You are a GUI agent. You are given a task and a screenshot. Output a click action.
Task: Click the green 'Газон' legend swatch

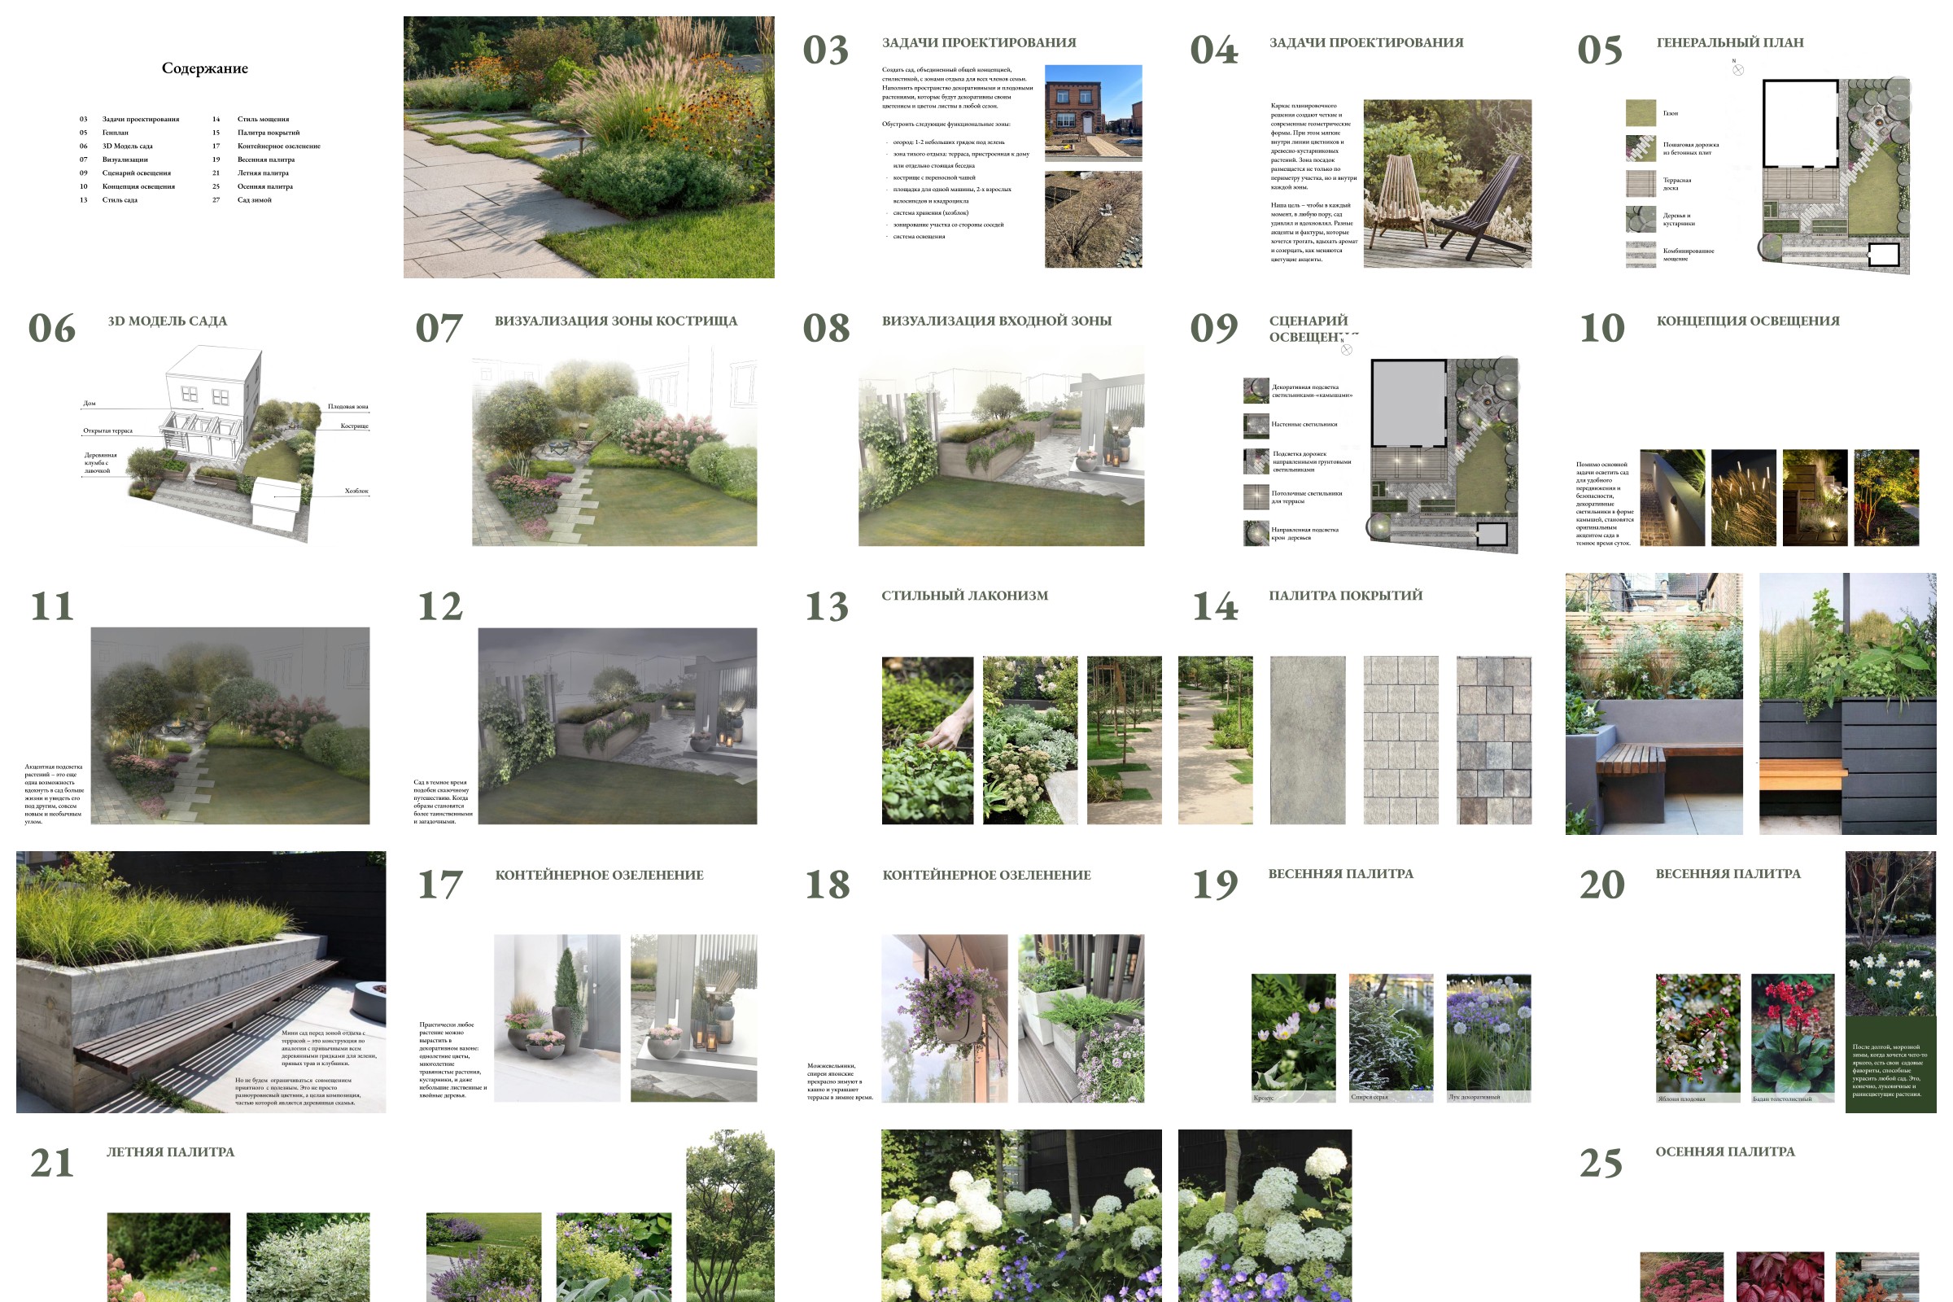[x=1640, y=112]
